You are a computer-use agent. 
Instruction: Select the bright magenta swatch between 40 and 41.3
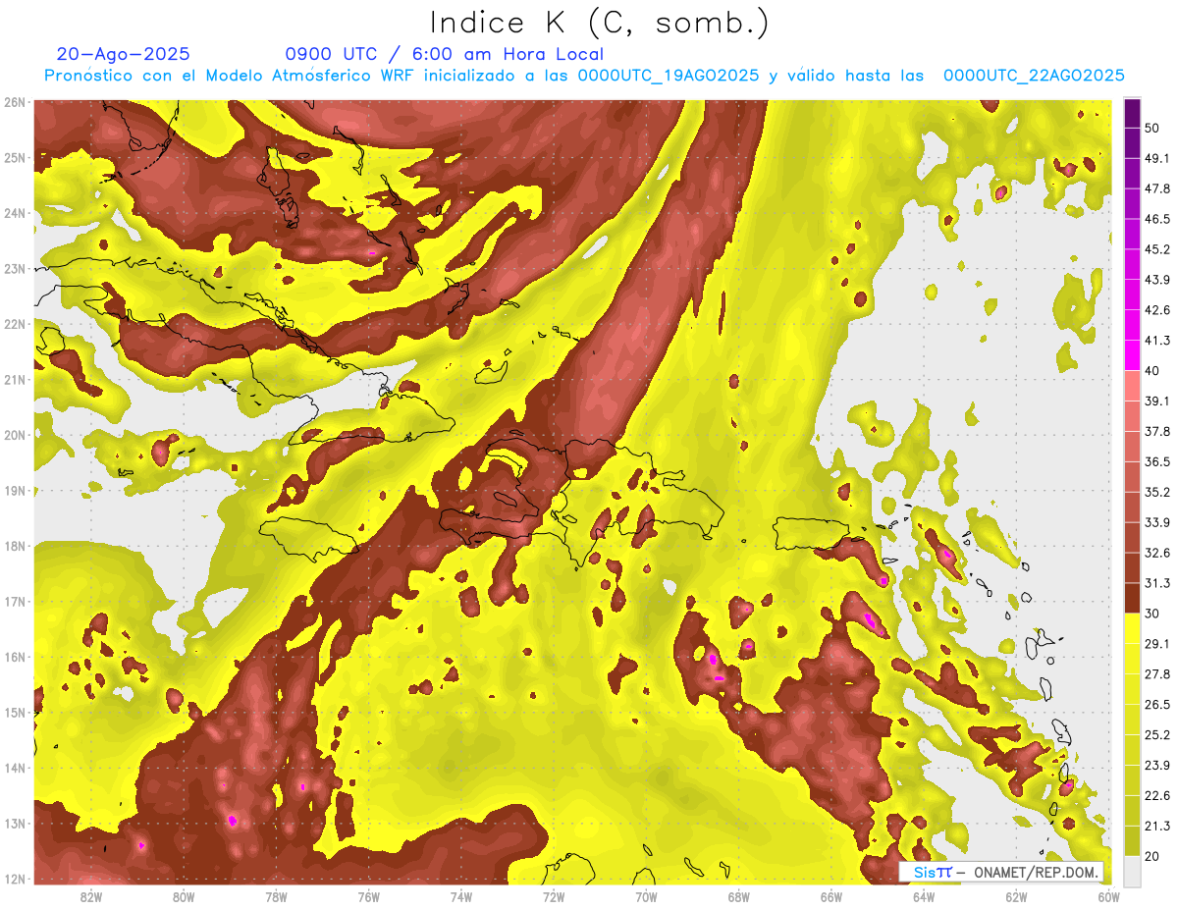tap(1132, 355)
